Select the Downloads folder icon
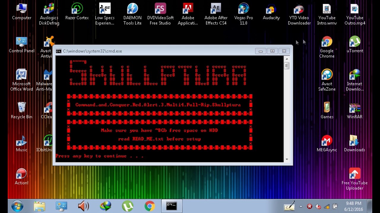380x213 pixels. tap(355, 144)
